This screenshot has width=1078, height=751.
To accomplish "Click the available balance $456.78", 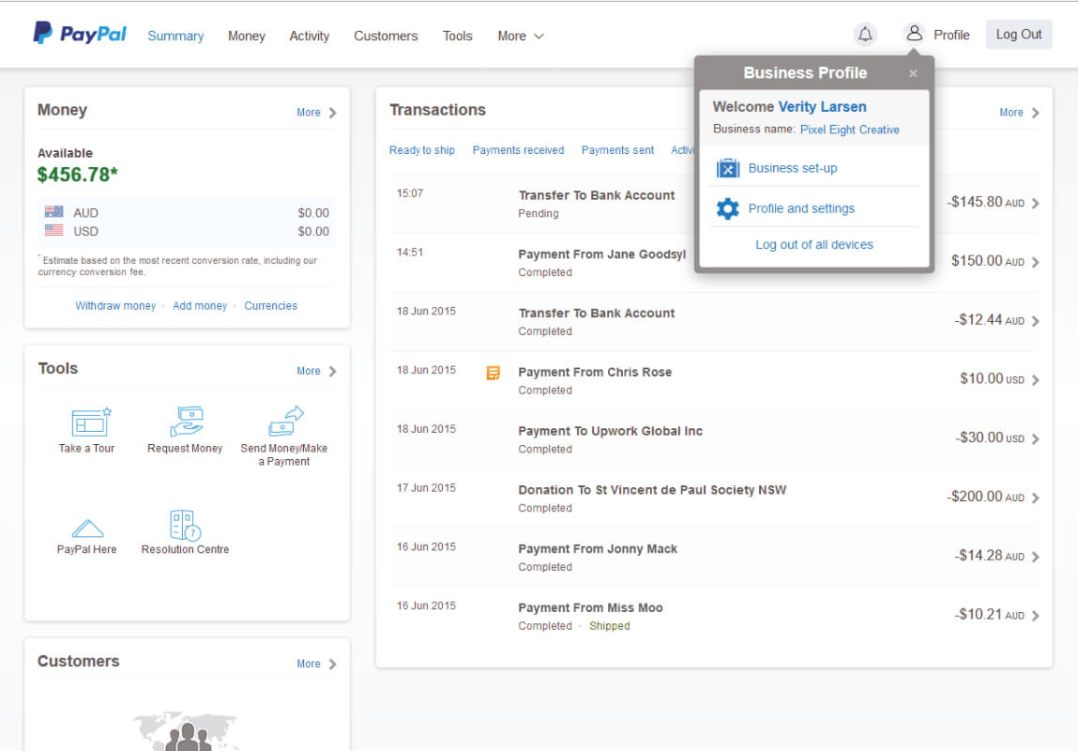I will click(77, 175).
